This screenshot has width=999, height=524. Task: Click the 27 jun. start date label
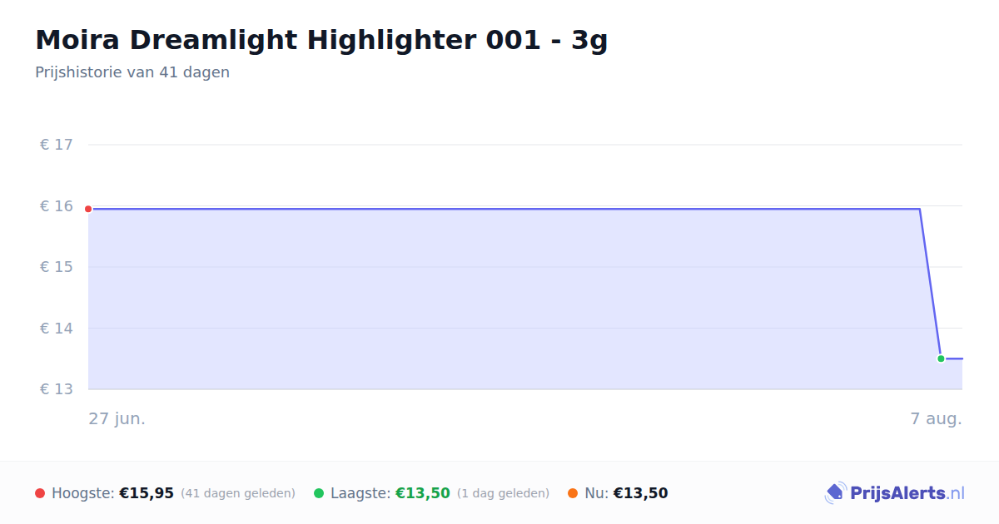pos(117,418)
